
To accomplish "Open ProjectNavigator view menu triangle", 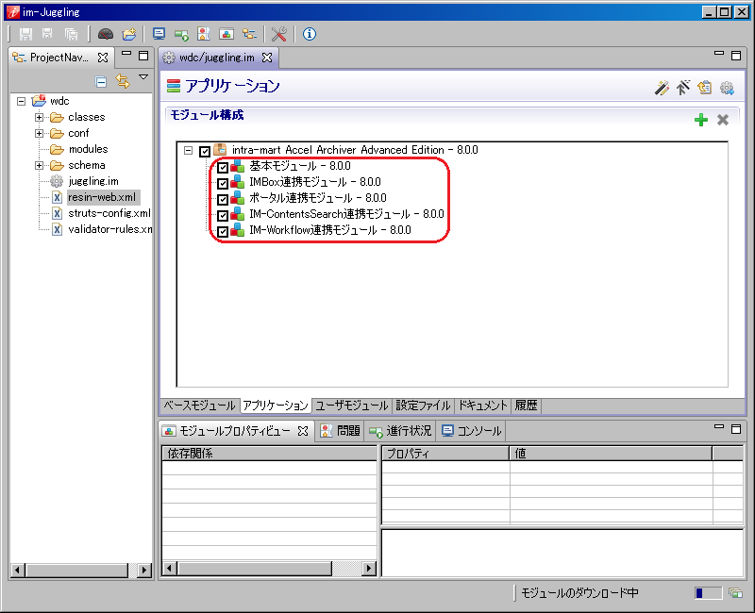I will tap(143, 77).
